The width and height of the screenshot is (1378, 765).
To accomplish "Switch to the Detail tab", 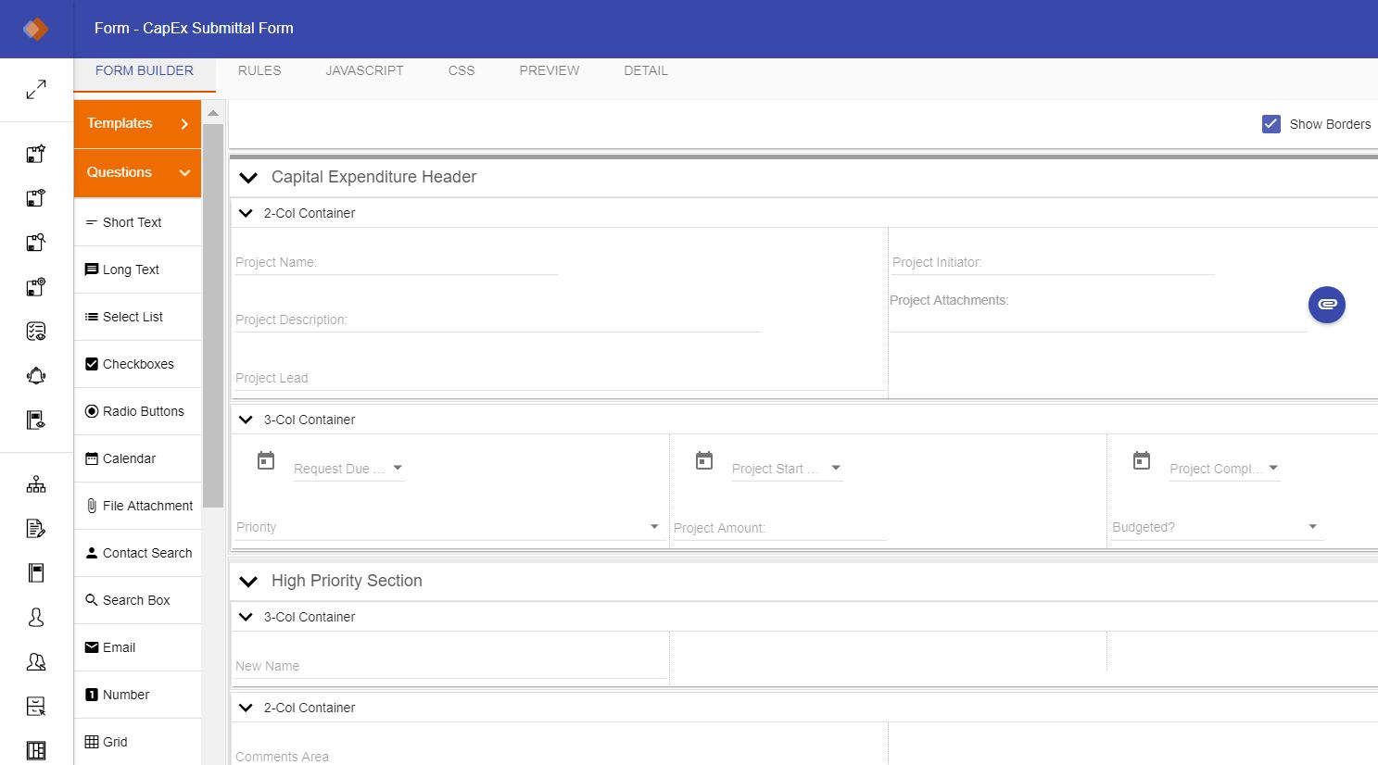I will click(x=646, y=70).
